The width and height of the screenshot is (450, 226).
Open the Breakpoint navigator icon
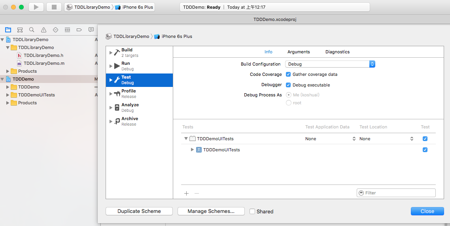click(x=79, y=30)
